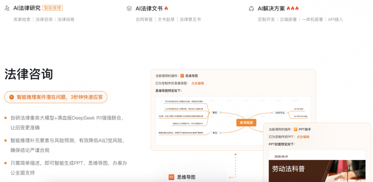Image resolution: width=373 pixels, height=182 pixels.
Task: Open 云端部署 link
Action: (288, 20)
